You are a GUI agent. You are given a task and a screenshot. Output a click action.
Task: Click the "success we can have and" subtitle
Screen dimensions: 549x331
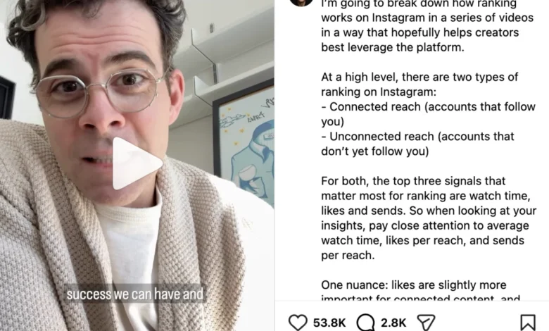135,294
